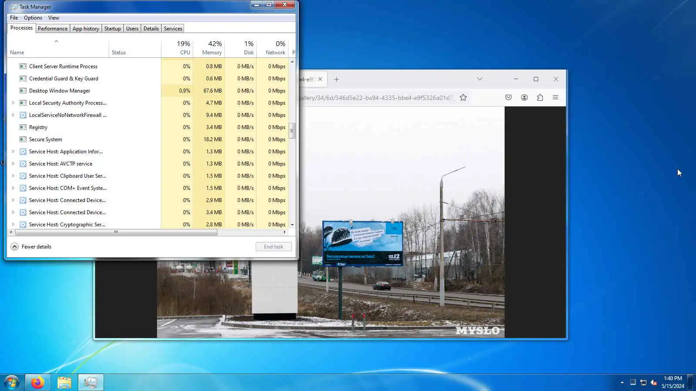Select the Secure System process row
The height and width of the screenshot is (391, 696).
click(148, 139)
